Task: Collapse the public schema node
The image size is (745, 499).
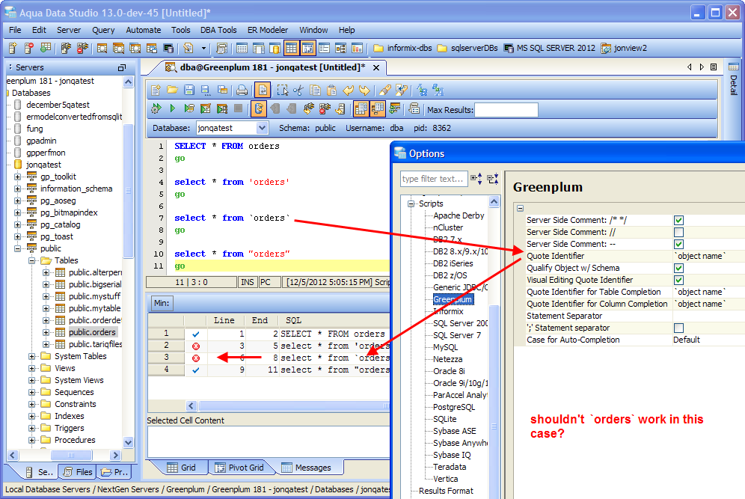Action: pyautogui.click(x=18, y=248)
